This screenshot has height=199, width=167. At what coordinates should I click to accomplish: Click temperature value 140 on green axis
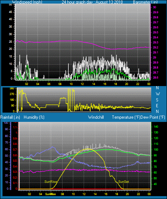coord(156,127)
